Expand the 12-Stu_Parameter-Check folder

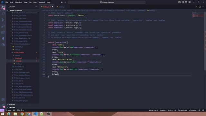(x=23, y=35)
